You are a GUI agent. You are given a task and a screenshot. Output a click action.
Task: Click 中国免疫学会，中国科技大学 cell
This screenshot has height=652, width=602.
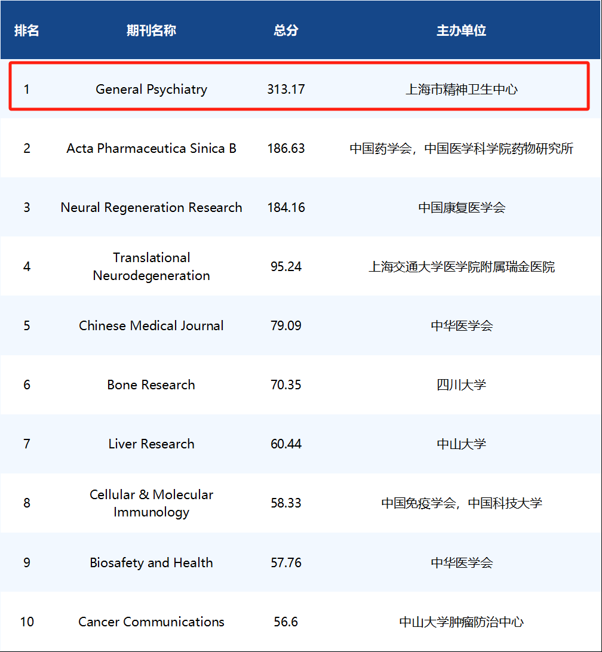point(462,503)
